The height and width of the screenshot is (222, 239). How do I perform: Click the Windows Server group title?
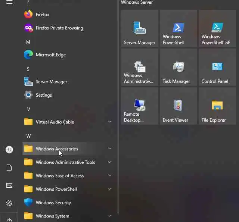(x=137, y=2)
